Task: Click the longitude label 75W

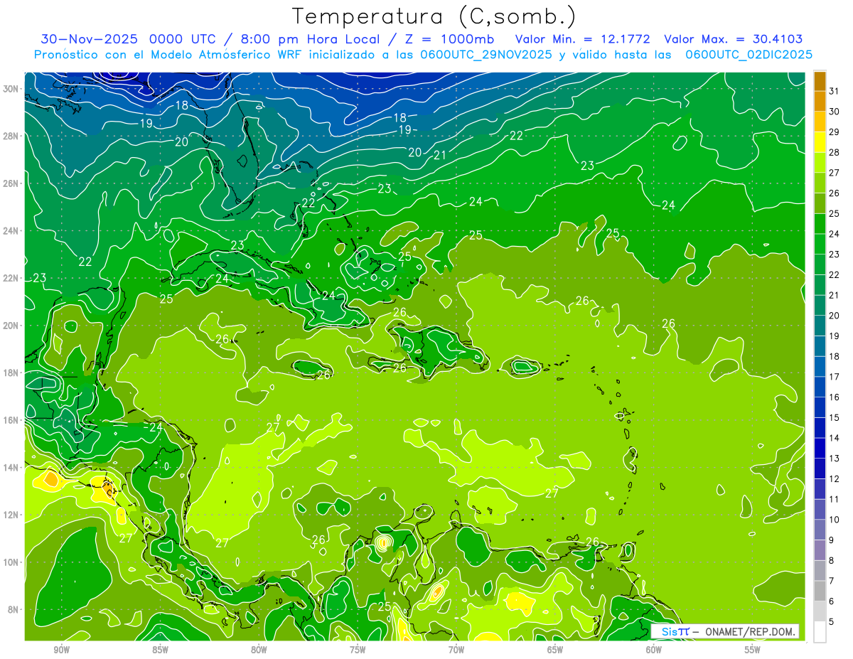Action: click(358, 649)
